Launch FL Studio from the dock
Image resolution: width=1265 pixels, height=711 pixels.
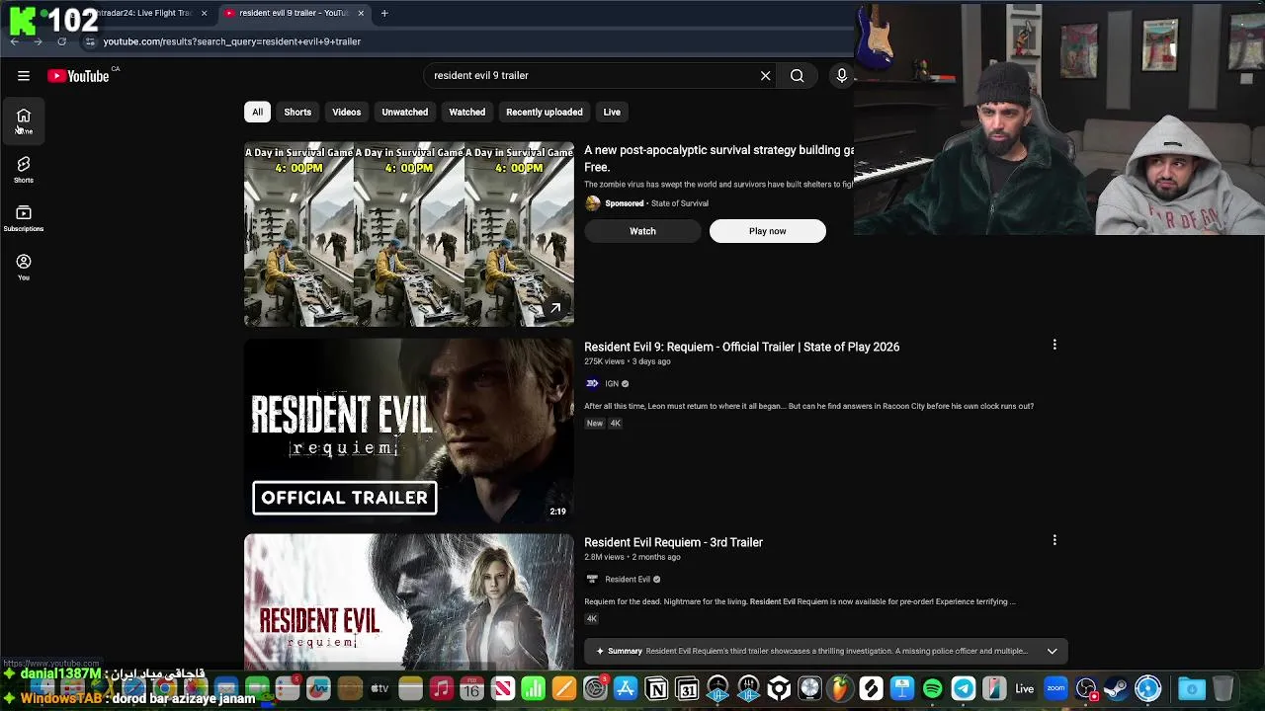[841, 688]
